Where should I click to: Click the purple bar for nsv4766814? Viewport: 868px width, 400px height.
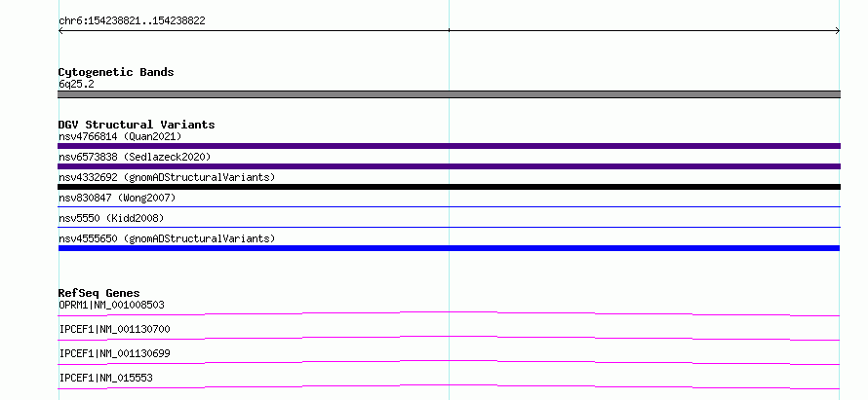pos(449,146)
